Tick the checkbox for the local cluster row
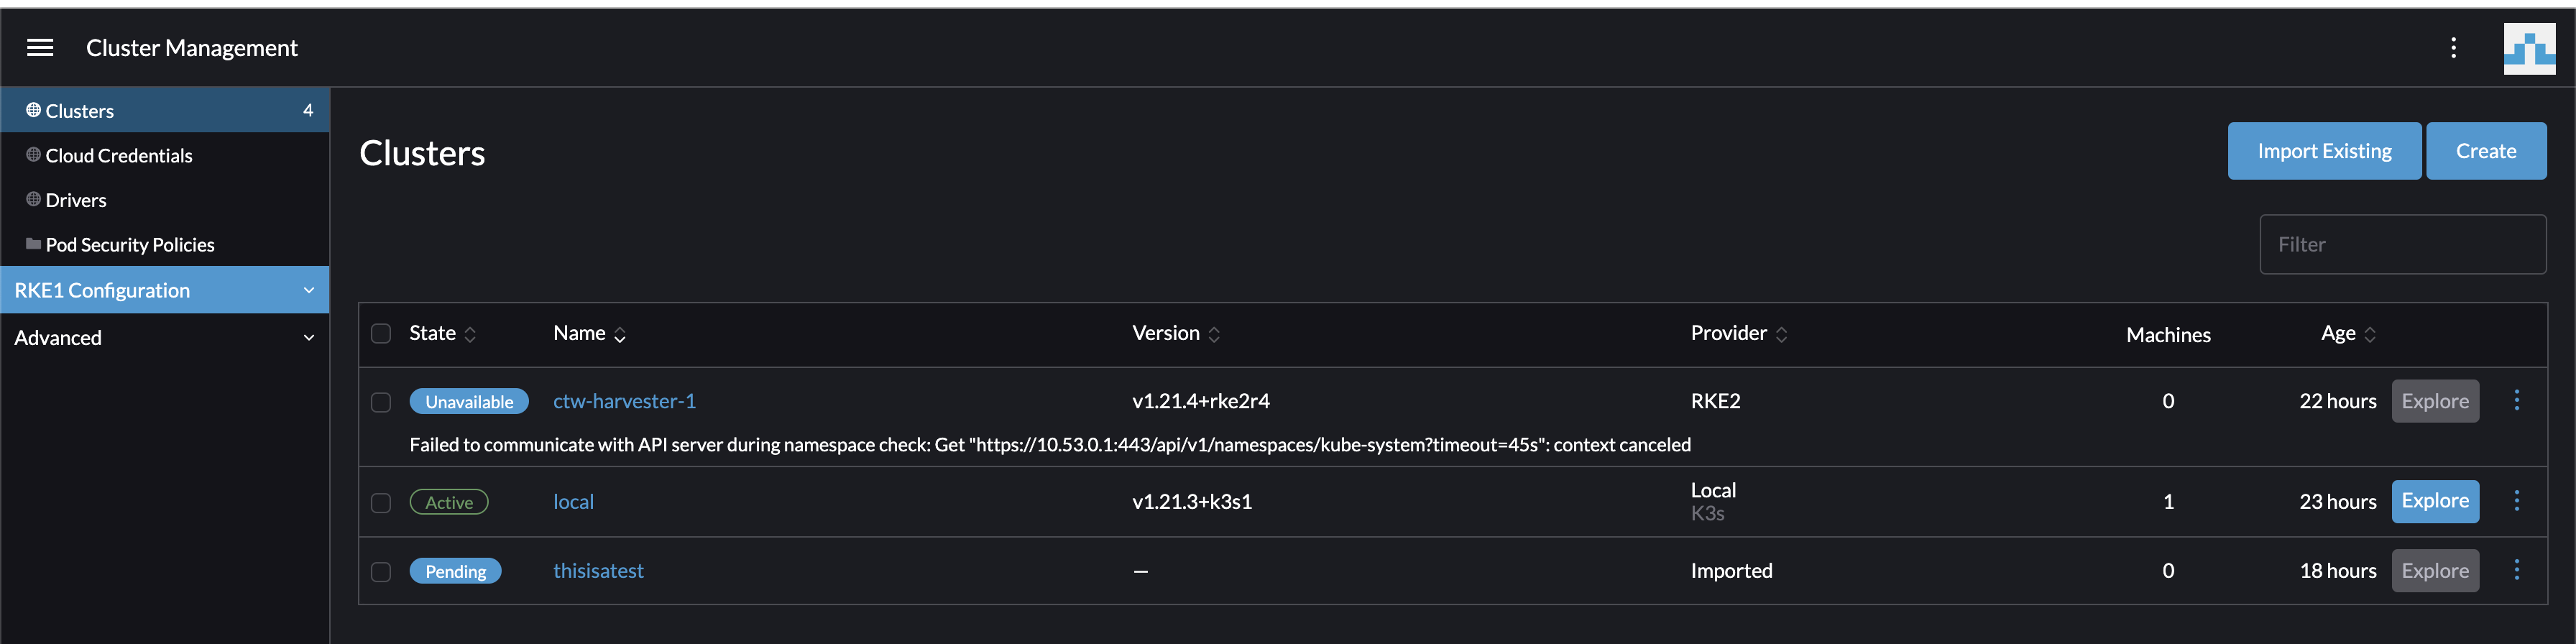The width and height of the screenshot is (2576, 644). (381, 502)
